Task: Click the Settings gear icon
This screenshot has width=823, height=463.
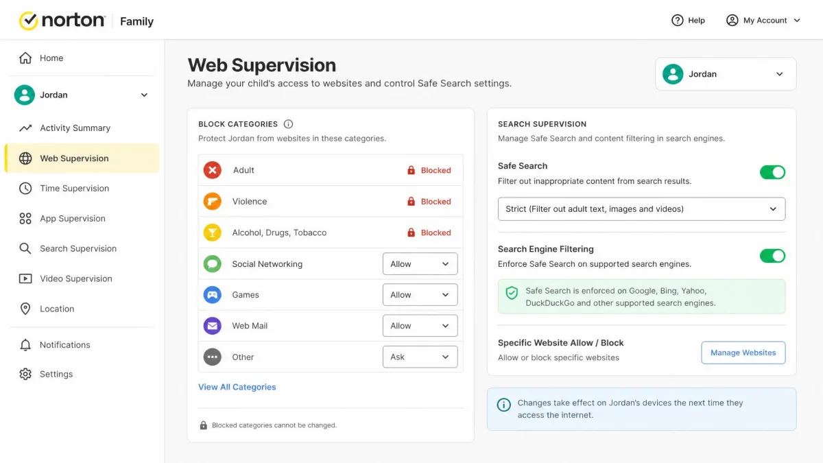Action: [25, 375]
